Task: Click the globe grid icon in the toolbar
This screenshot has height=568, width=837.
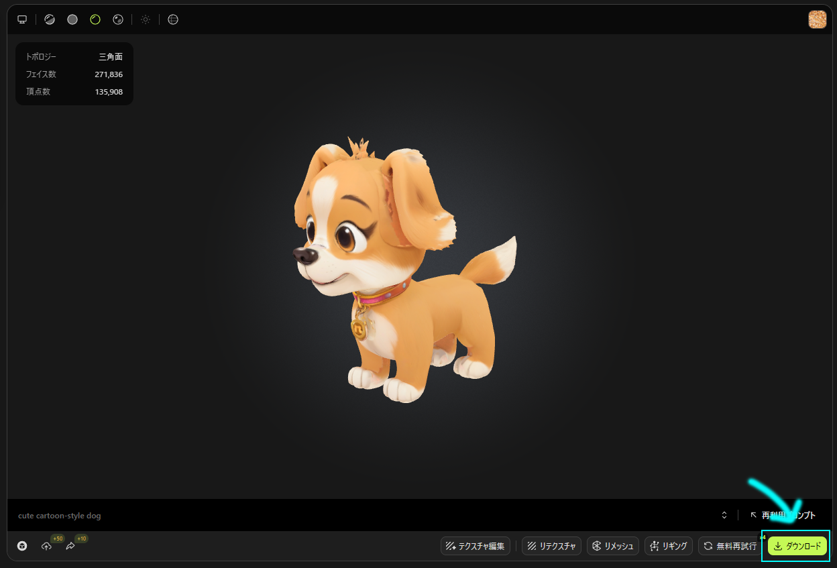Action: tap(172, 19)
